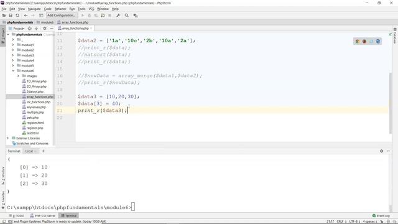Open Terminal panel gear settings

click(x=381, y=151)
